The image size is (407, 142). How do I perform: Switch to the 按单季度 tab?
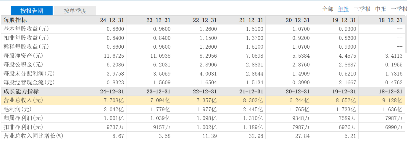point(75,11)
